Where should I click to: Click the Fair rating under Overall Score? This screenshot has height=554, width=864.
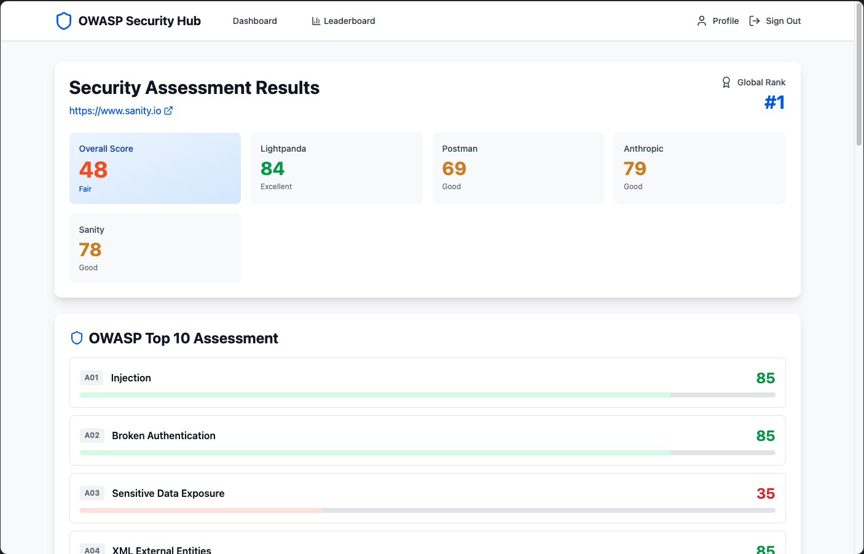[x=85, y=189]
